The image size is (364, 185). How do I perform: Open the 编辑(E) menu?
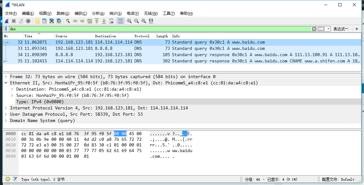(28, 13)
